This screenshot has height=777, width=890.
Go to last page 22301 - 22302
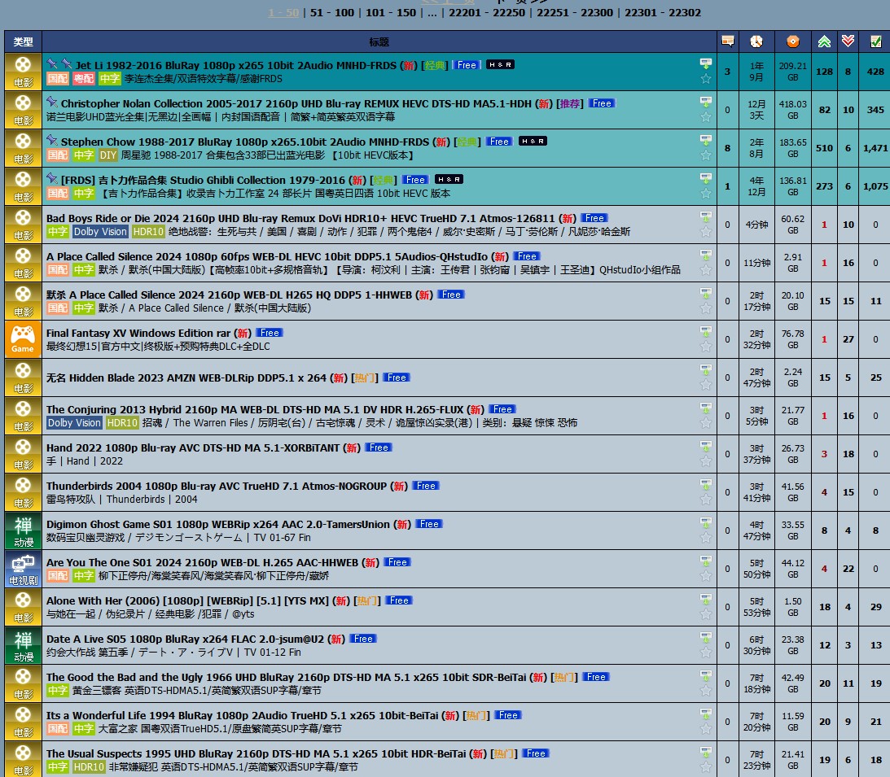coord(663,12)
